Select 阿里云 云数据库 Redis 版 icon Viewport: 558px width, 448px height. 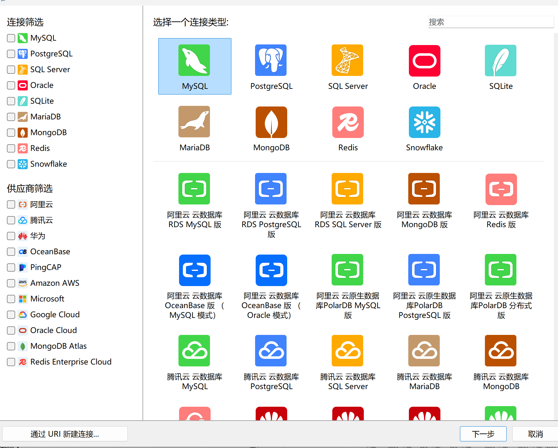(x=501, y=189)
